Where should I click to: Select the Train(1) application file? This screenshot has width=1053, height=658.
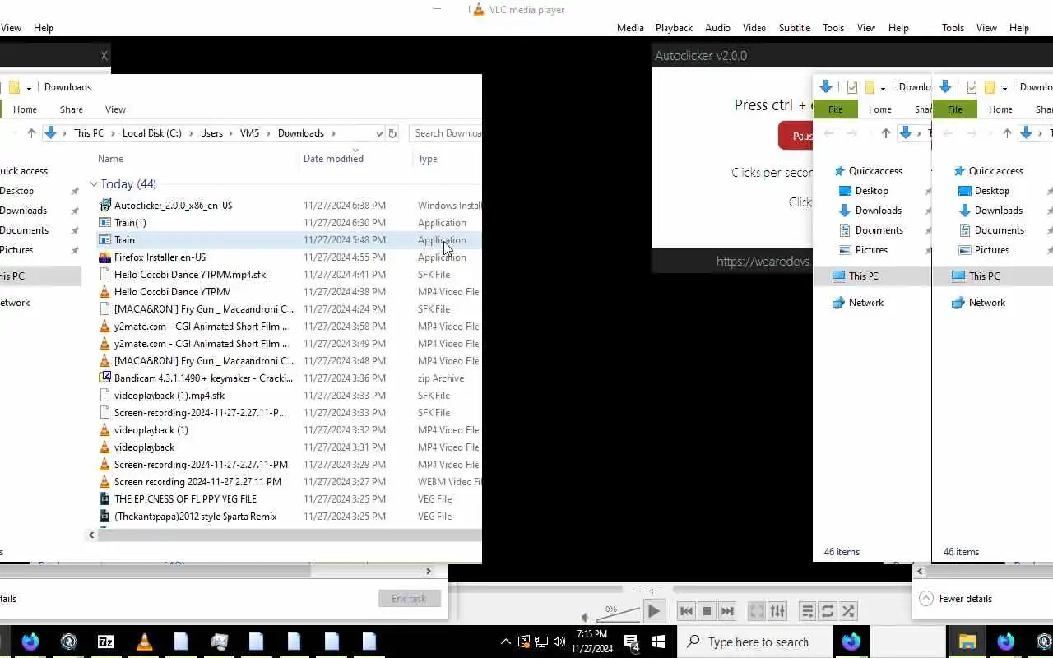(130, 223)
